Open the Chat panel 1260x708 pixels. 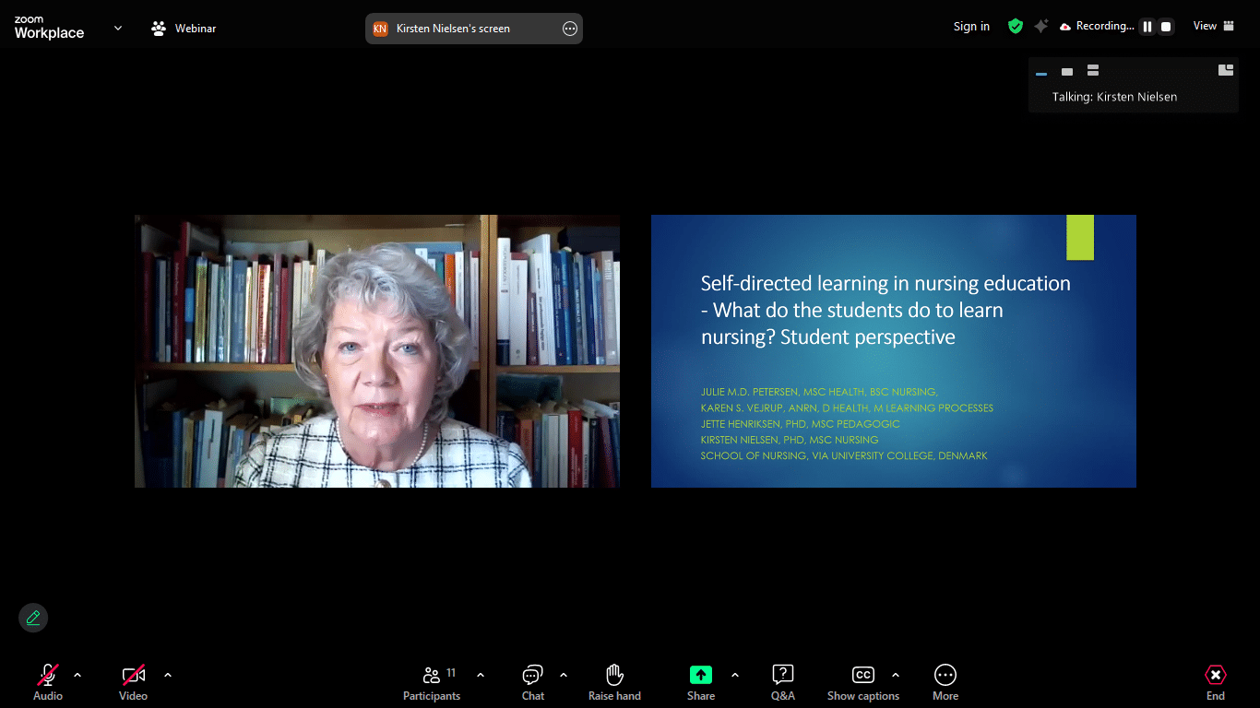click(532, 682)
